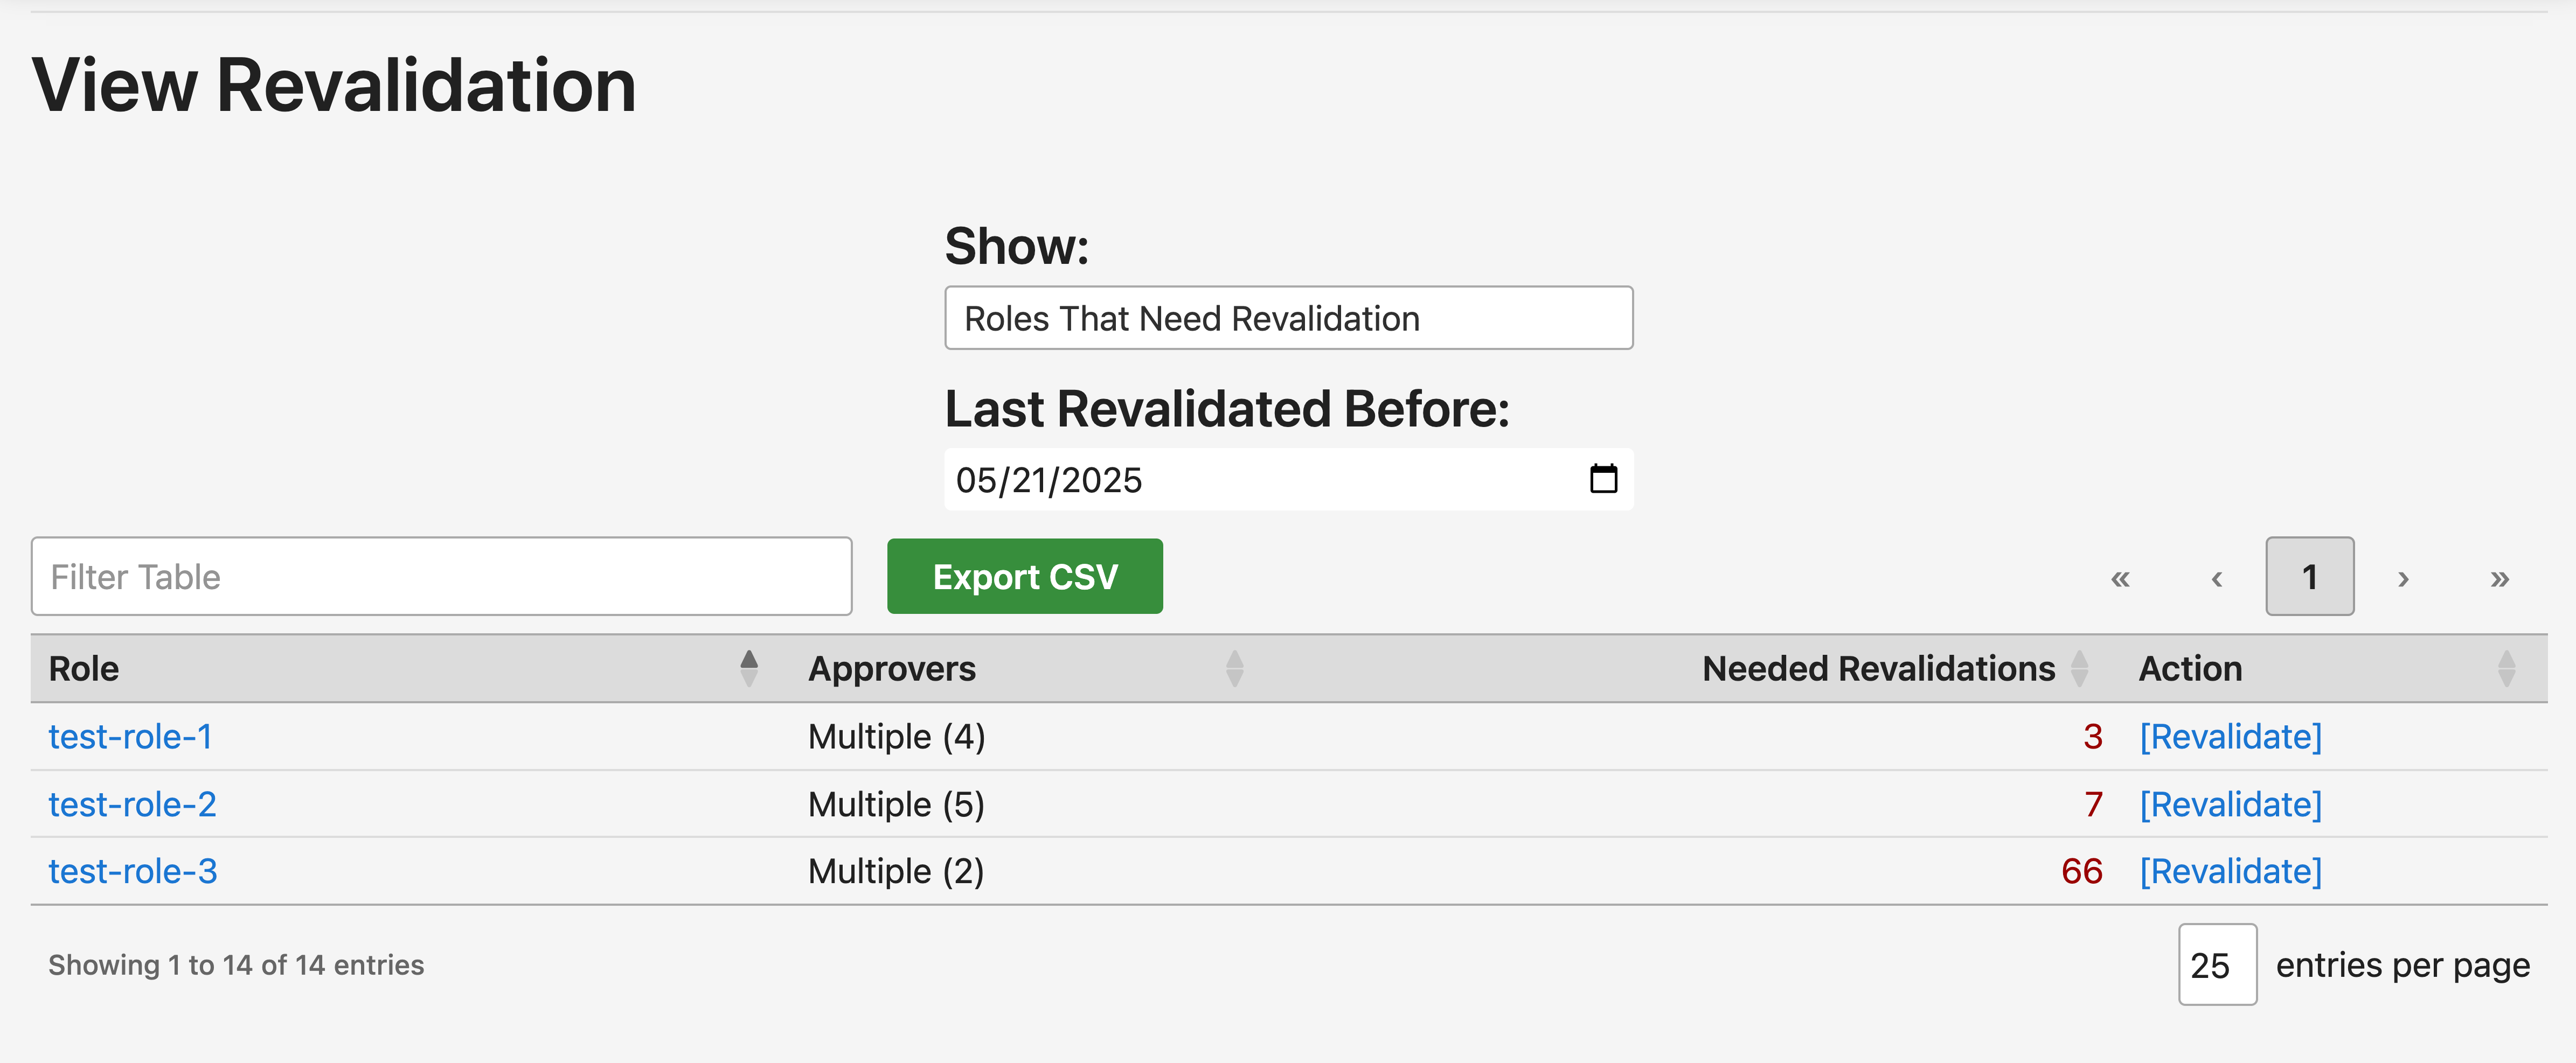This screenshot has width=2576, height=1063.
Task: Click the Last Revalidated Before date field
Action: (x=1288, y=480)
